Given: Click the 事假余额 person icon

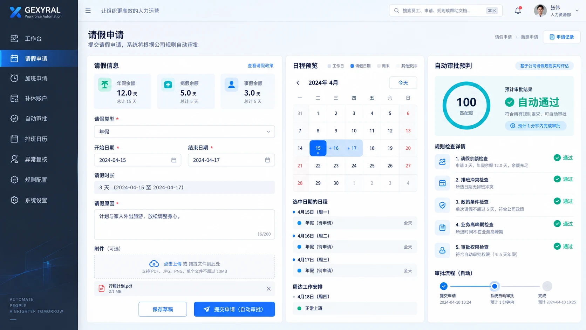Looking at the screenshot, I should point(231,85).
